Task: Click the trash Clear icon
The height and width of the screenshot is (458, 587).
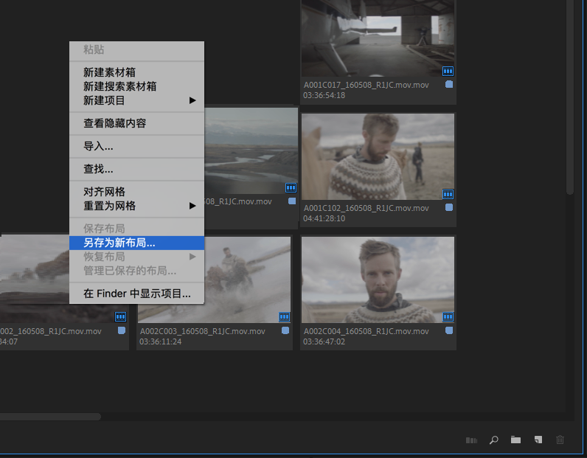Action: (x=560, y=440)
